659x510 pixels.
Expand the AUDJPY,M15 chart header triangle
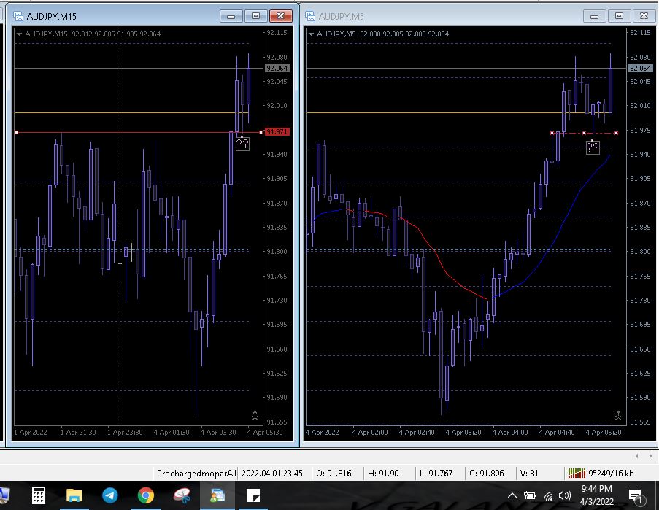pos(19,34)
